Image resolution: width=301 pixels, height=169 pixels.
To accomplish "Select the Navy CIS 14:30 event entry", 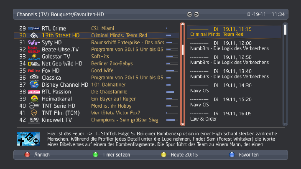I will 234,88.
